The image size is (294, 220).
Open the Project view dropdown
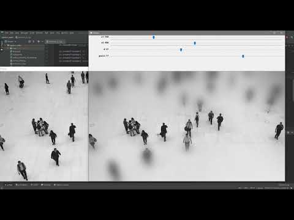(x=10, y=42)
